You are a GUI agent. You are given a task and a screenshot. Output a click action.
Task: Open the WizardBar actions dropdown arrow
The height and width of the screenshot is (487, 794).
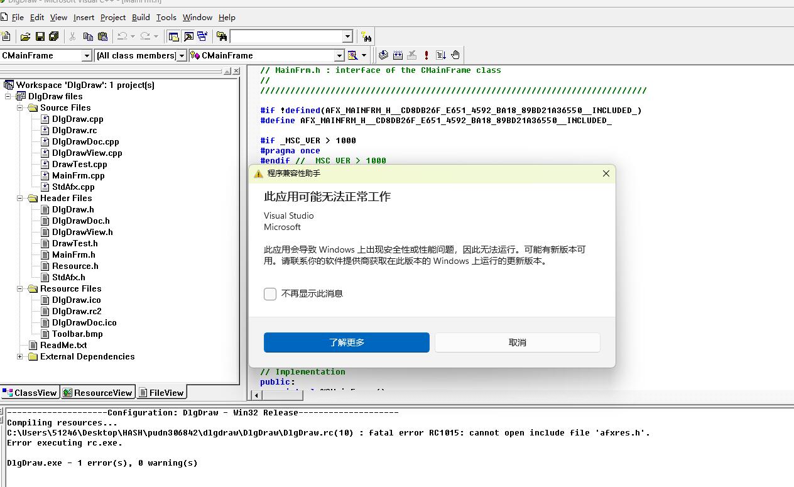coord(364,55)
